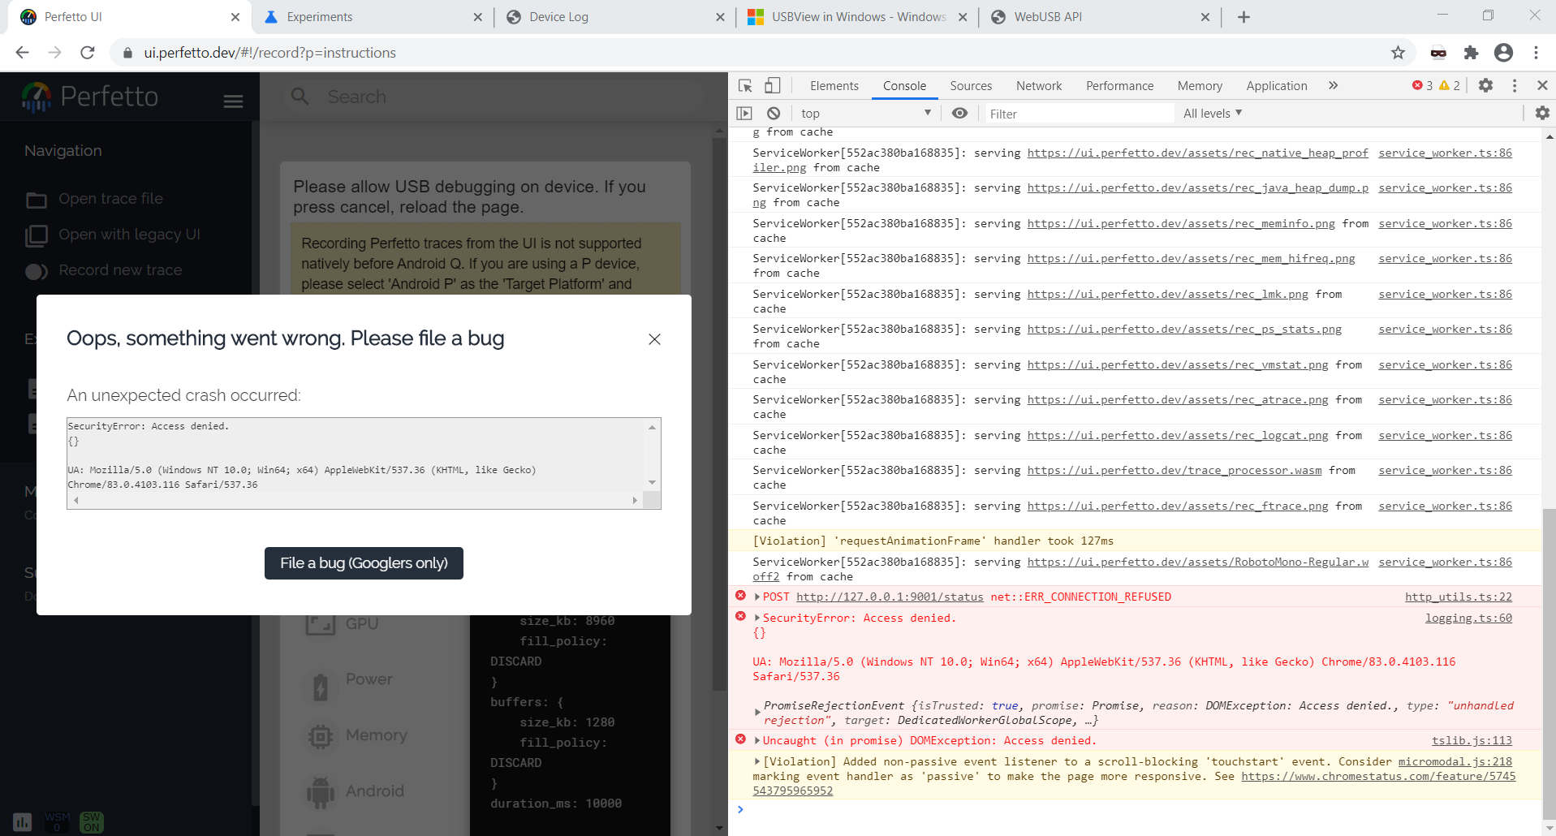Screen dimensions: 1556x836
Task: Expand more DevTools tabs chevron
Action: click(1333, 85)
